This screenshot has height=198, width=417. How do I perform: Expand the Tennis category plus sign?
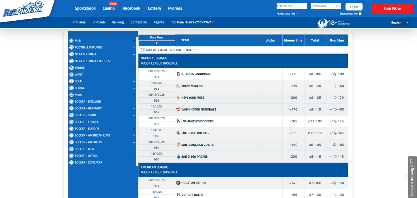point(134,68)
